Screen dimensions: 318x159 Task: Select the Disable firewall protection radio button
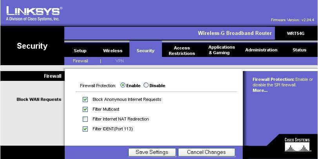[146, 85]
